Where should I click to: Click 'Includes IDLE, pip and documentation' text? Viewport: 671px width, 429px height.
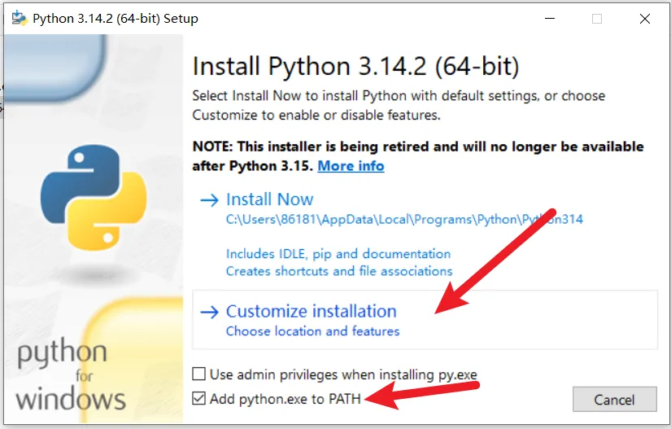338,254
